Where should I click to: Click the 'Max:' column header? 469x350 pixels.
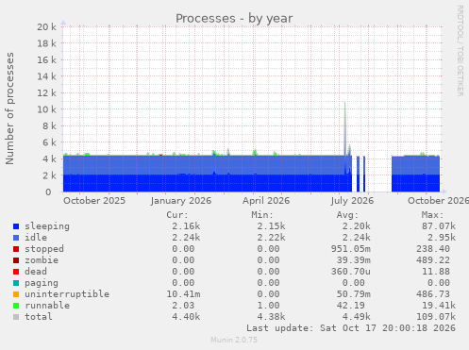tap(432, 215)
